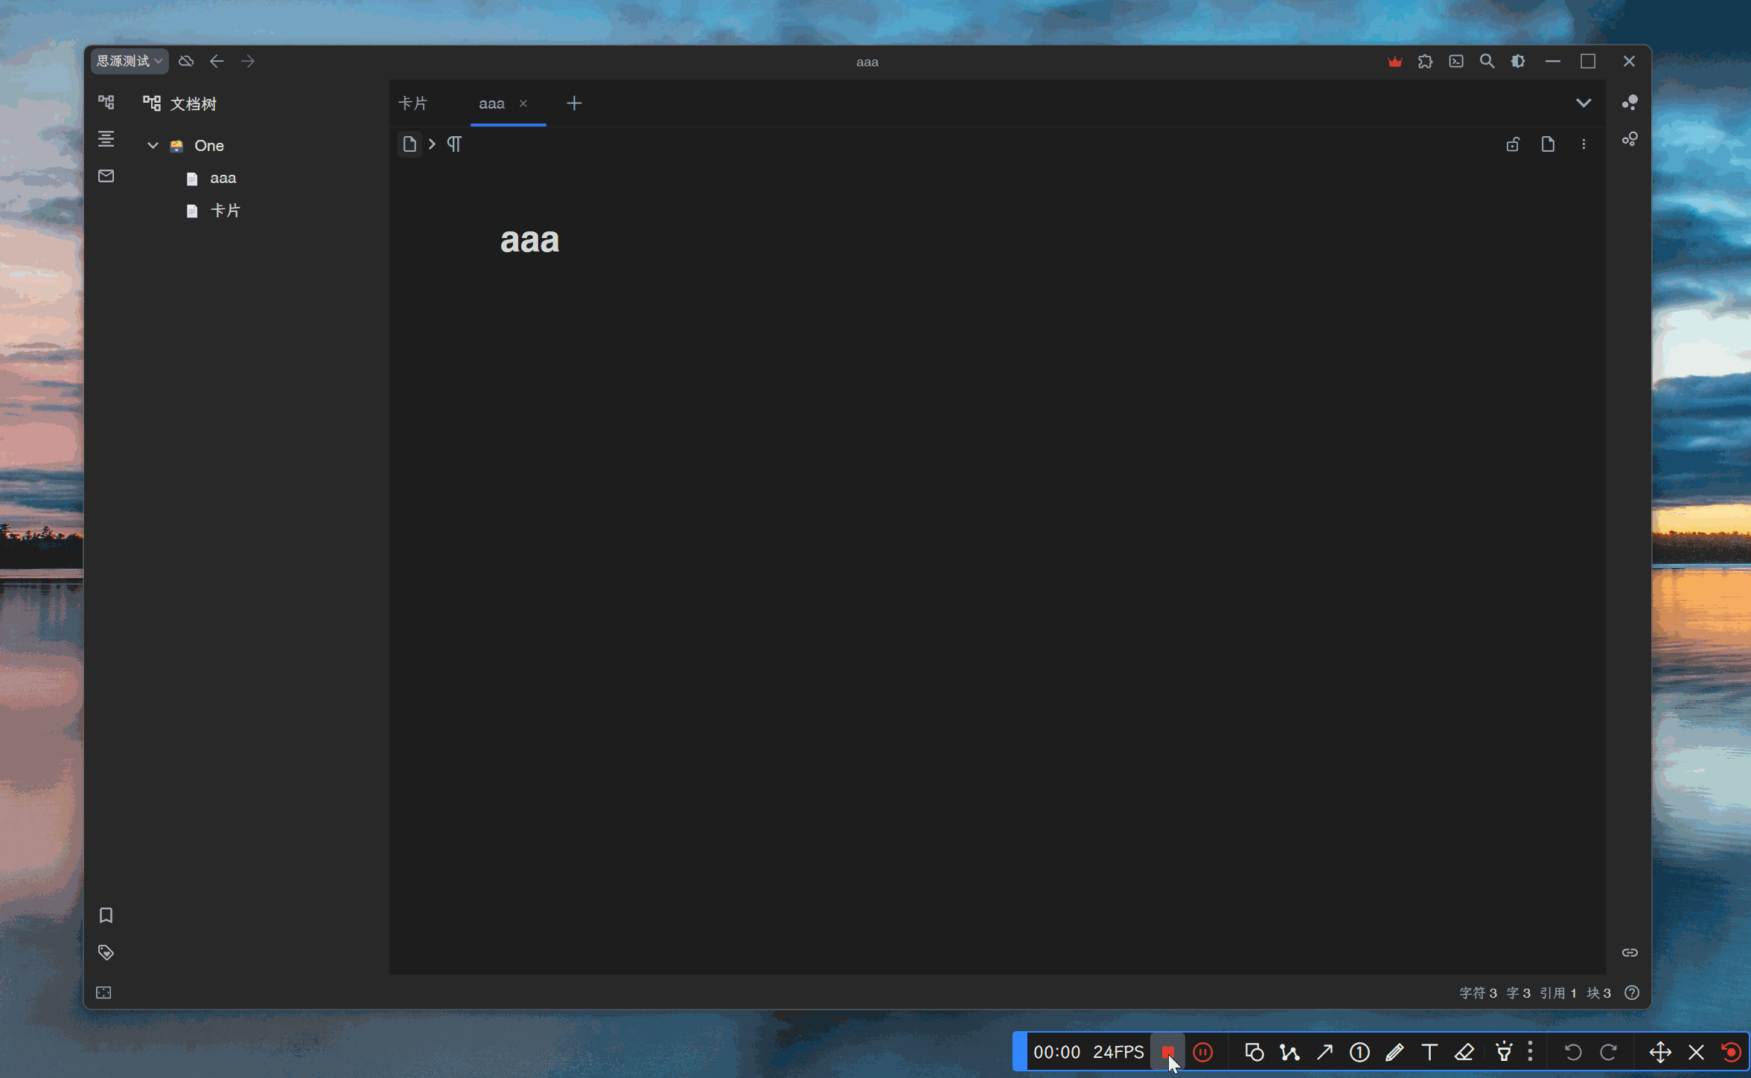Open the workspace 思源测试 dropdown
1751x1078 pixels.
pos(128,61)
